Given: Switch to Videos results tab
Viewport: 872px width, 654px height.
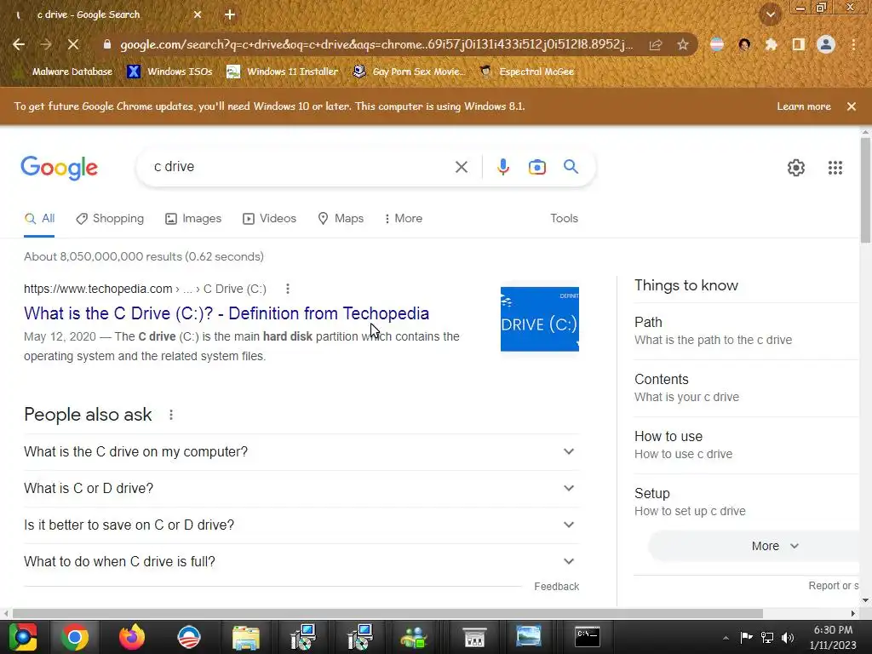Looking at the screenshot, I should [270, 219].
